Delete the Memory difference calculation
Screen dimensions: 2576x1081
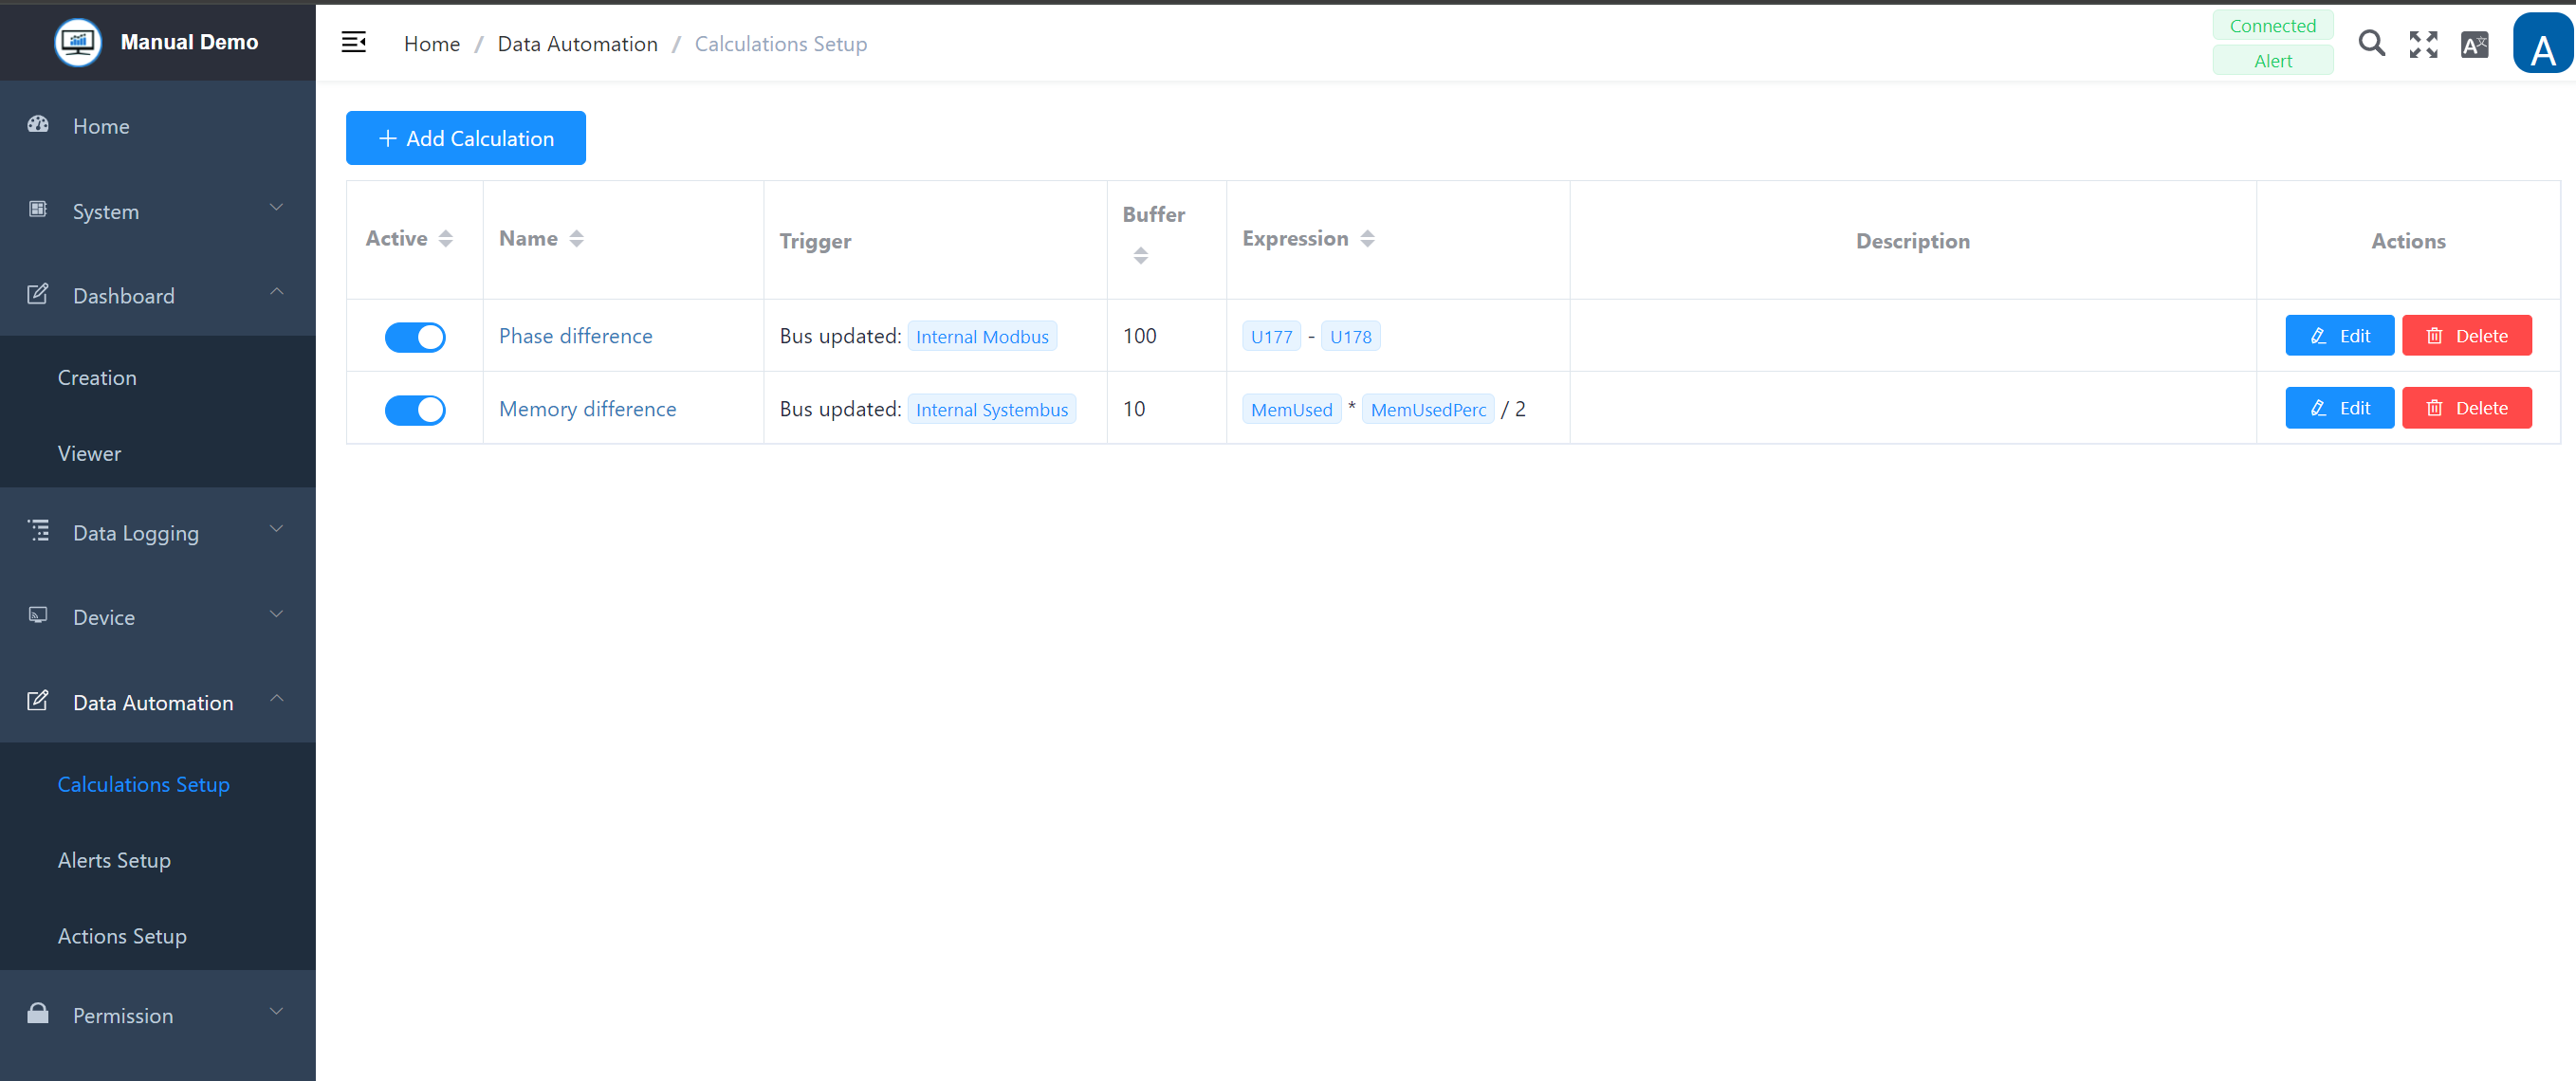[x=2466, y=408]
